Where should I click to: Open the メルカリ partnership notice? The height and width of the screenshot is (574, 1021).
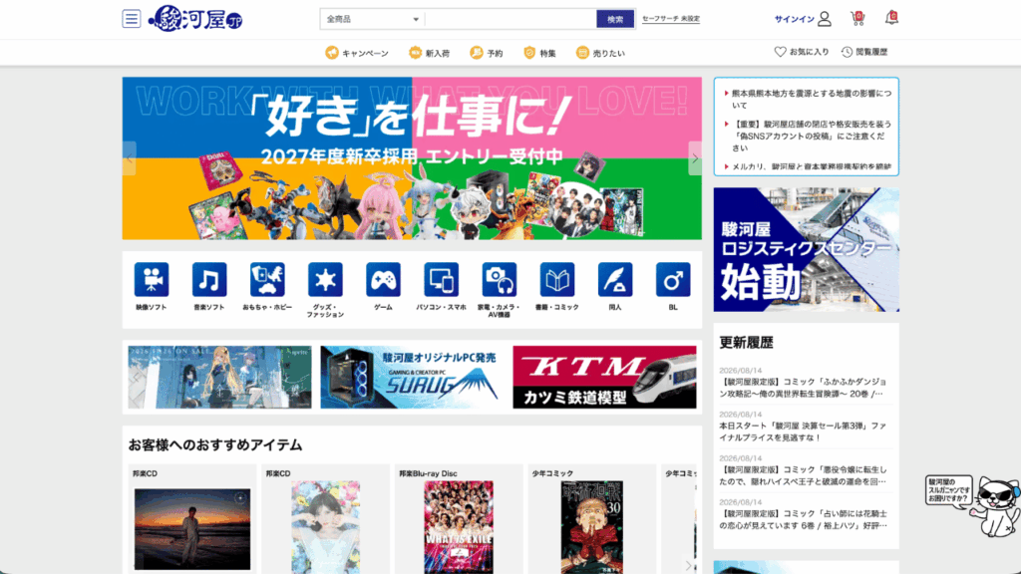click(x=812, y=166)
